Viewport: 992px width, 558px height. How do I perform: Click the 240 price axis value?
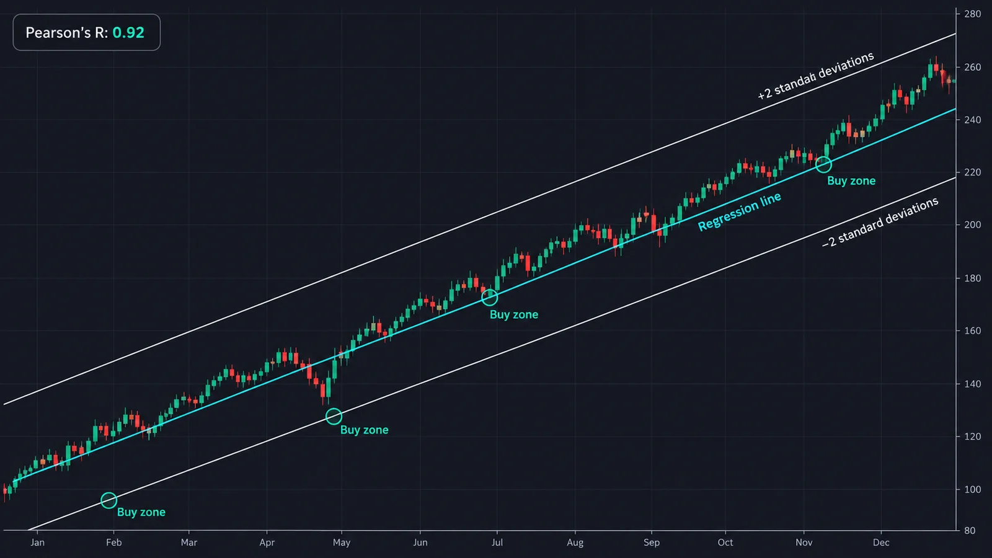tap(973, 120)
